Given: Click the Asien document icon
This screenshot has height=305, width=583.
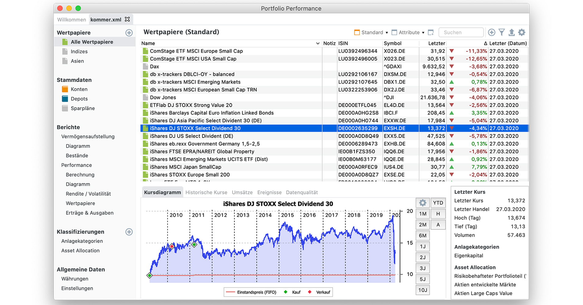Looking at the screenshot, I should coord(65,61).
